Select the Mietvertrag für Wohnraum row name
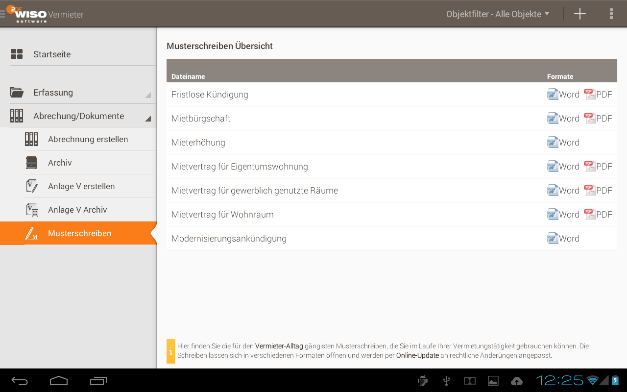 coord(222,215)
